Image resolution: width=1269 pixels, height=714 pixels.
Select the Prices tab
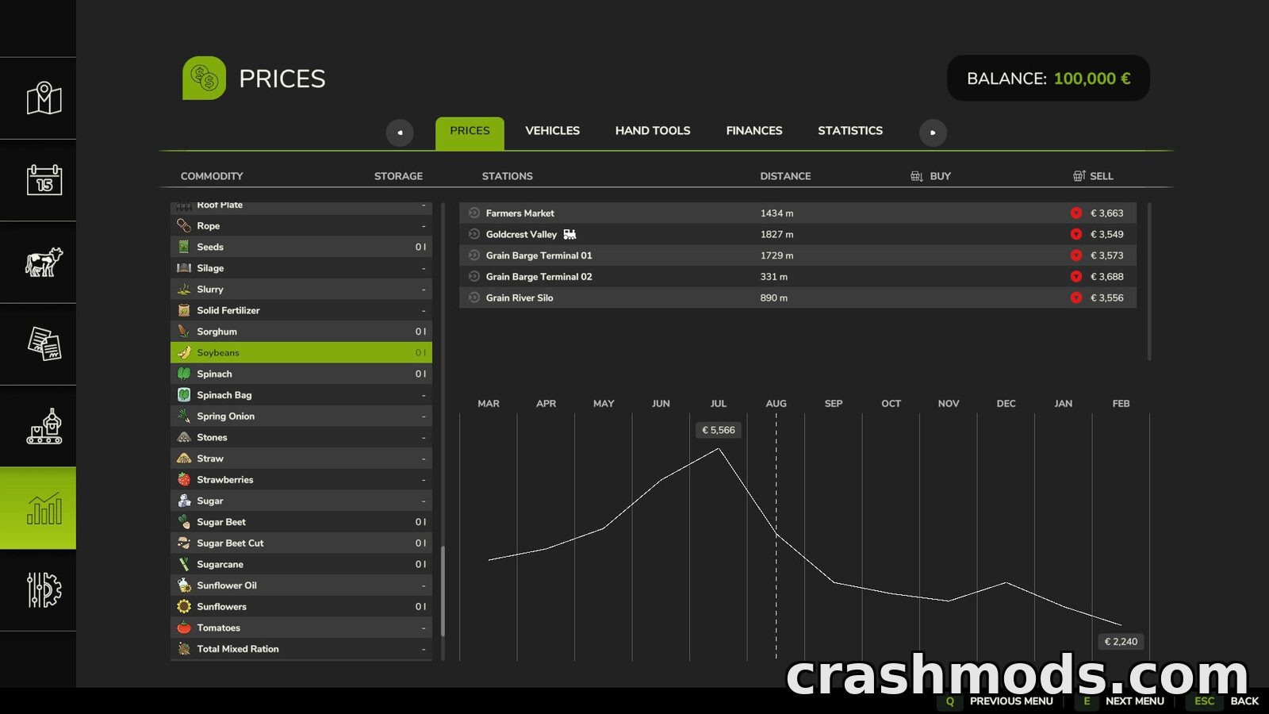pyautogui.click(x=470, y=132)
